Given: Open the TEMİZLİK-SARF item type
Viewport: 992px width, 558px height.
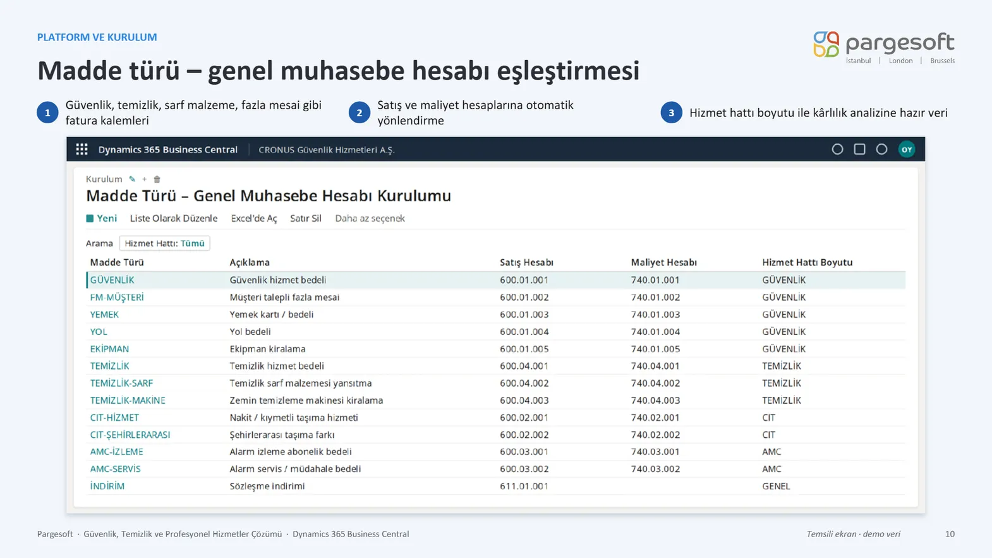Looking at the screenshot, I should point(121,383).
